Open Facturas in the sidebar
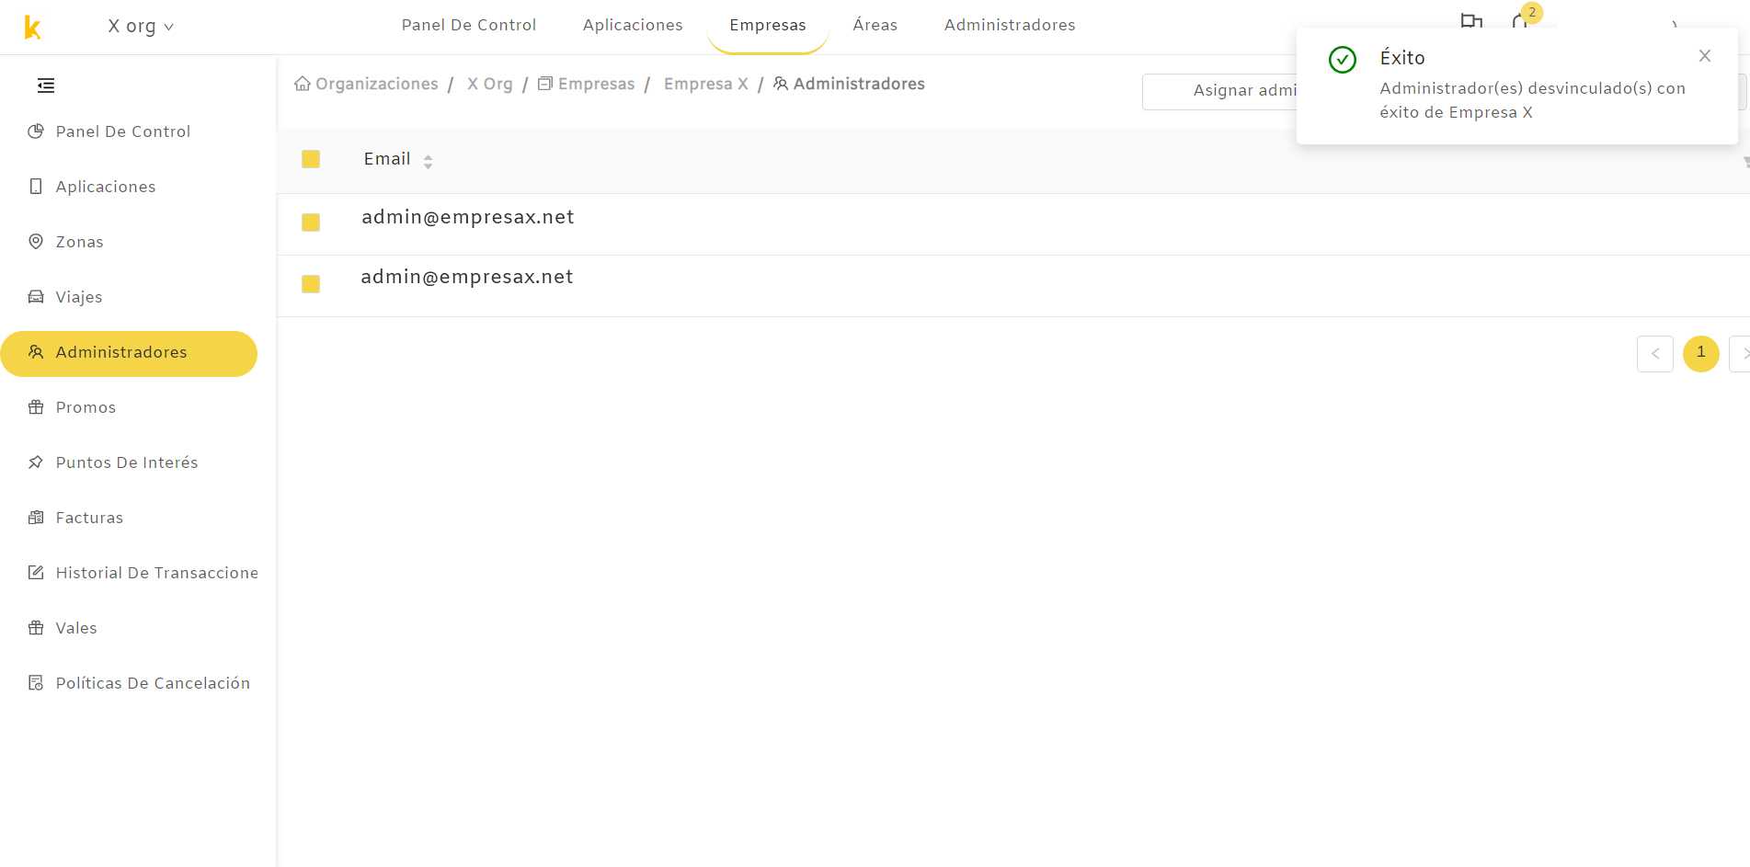Viewport: 1750px width, 867px height. [129, 518]
